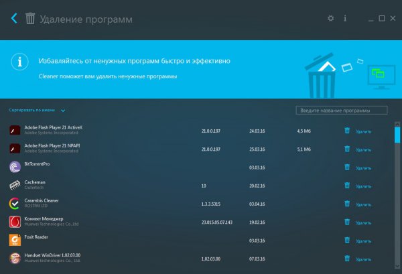The width and height of the screenshot is (402, 274).
Task: Click Удалить for Adobe Flash Player 21 ActiveX
Action: 364,131
